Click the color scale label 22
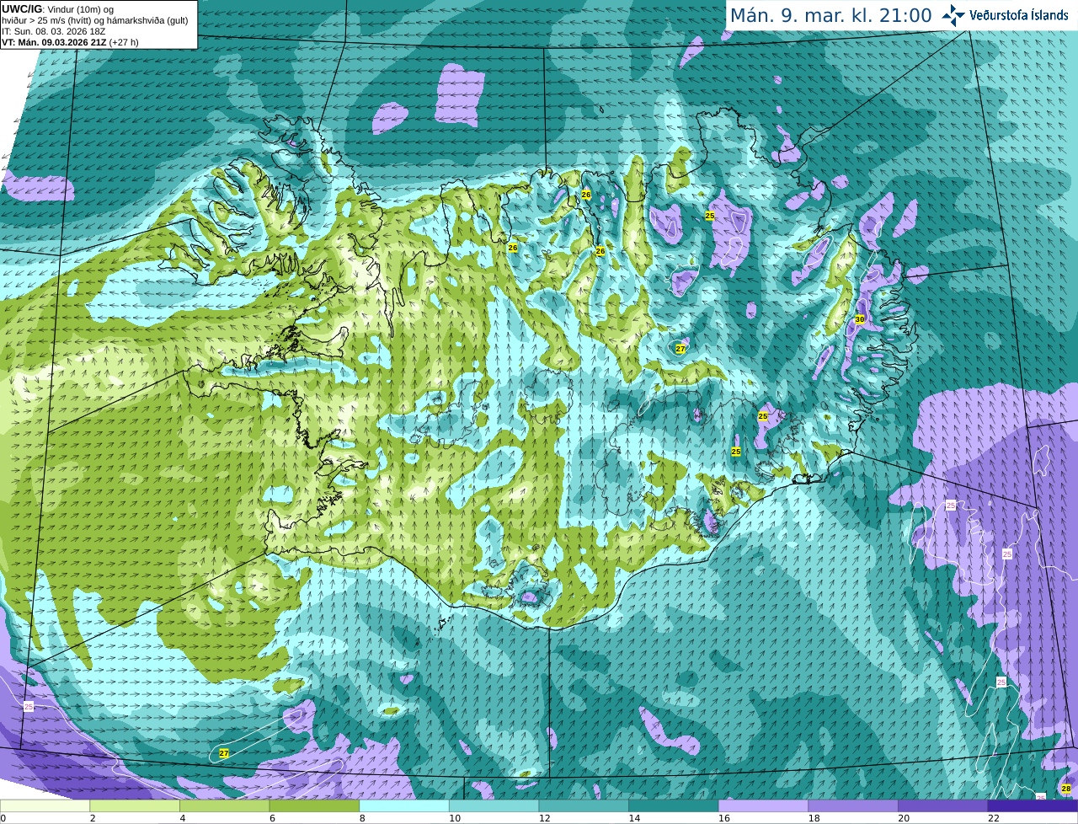The image size is (1078, 824). click(994, 818)
